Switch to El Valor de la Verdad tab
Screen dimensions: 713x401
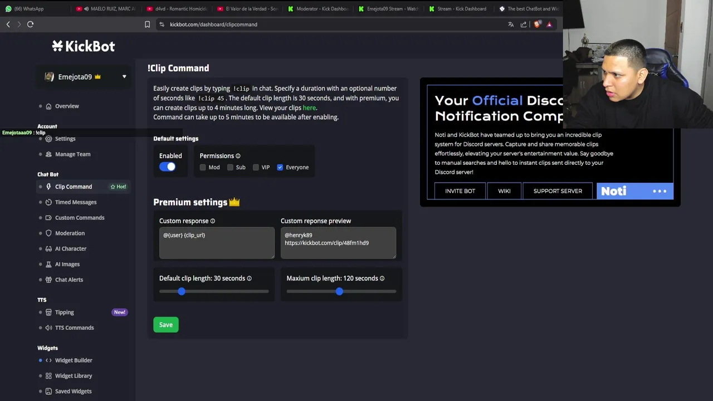tap(246, 9)
